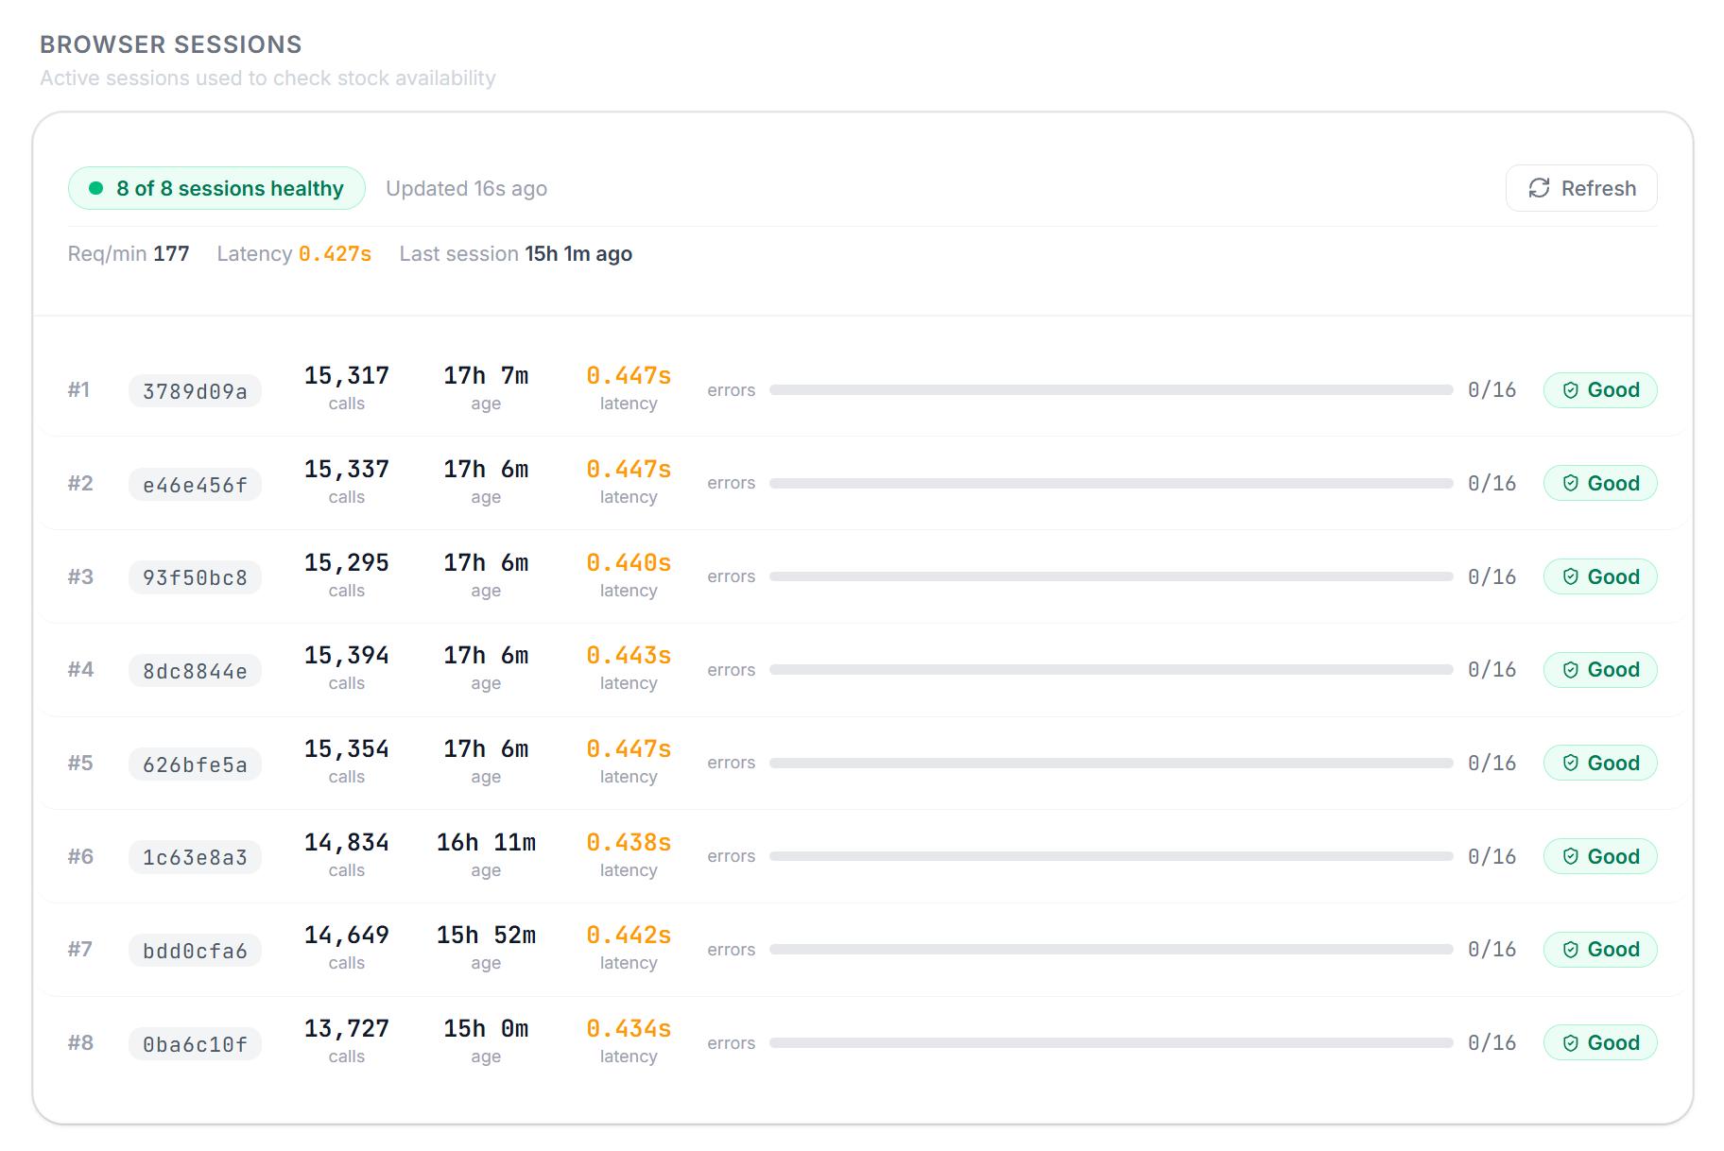Viewport: 1724px width, 1151px height.
Task: Click the BROWSER SESSIONS heading
Action: (x=171, y=44)
